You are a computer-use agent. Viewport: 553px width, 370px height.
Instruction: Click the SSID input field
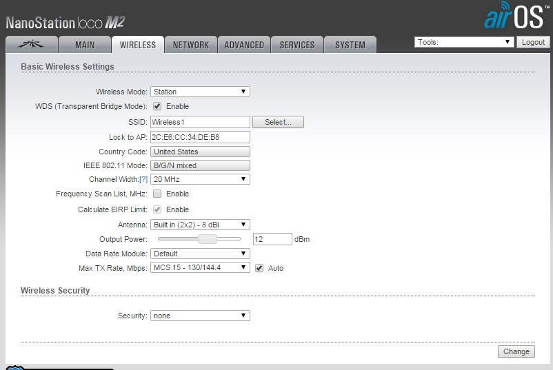(200, 122)
